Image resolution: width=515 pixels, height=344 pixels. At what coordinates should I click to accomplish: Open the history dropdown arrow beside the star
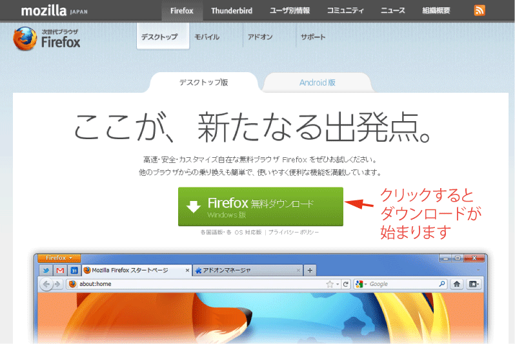(338, 284)
